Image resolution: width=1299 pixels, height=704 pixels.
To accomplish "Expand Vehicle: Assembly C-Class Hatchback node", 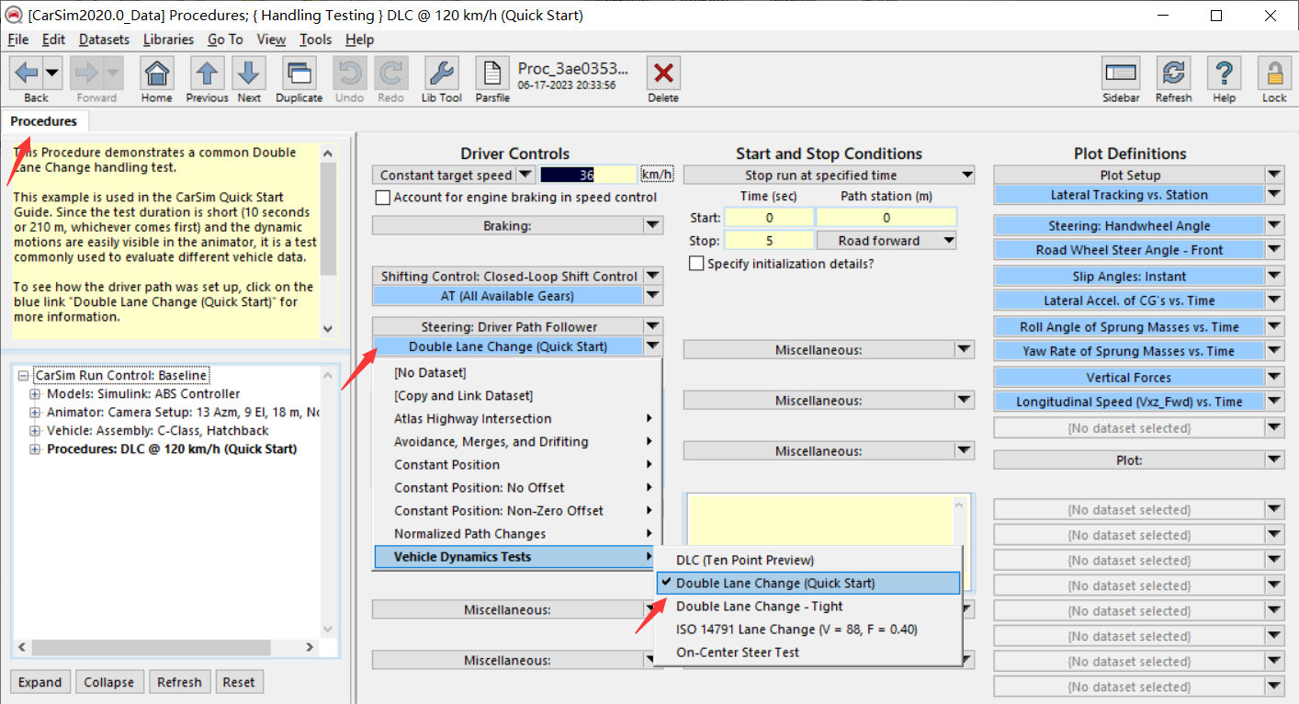I will pos(36,431).
